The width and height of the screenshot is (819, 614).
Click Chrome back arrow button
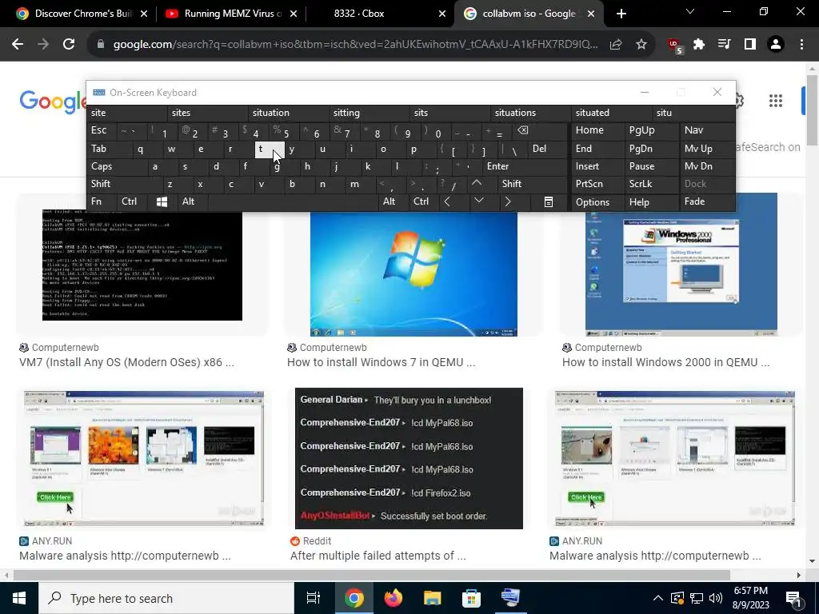point(18,45)
